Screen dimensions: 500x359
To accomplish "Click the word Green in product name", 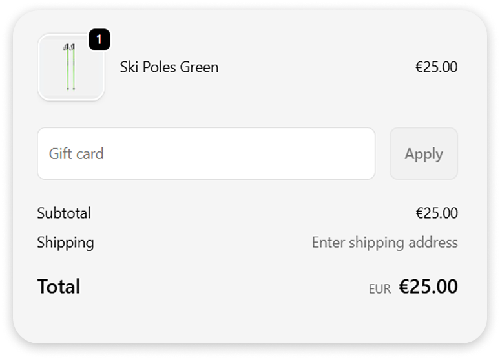I will coord(199,67).
